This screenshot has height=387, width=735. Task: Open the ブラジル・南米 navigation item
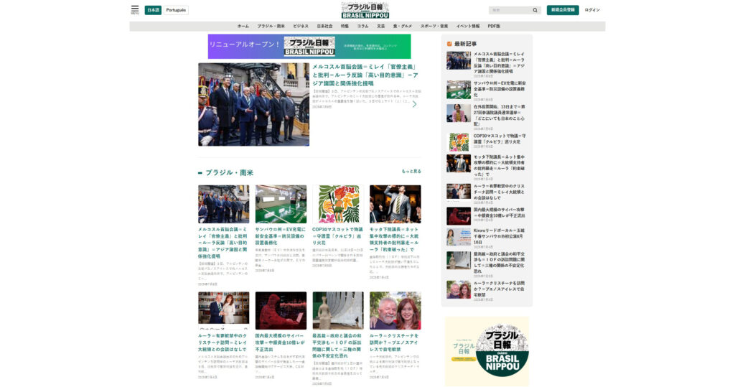(271, 27)
